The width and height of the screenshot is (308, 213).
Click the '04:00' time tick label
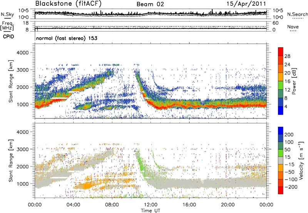click(73, 205)
